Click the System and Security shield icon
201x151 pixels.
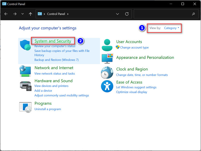(x=25, y=45)
